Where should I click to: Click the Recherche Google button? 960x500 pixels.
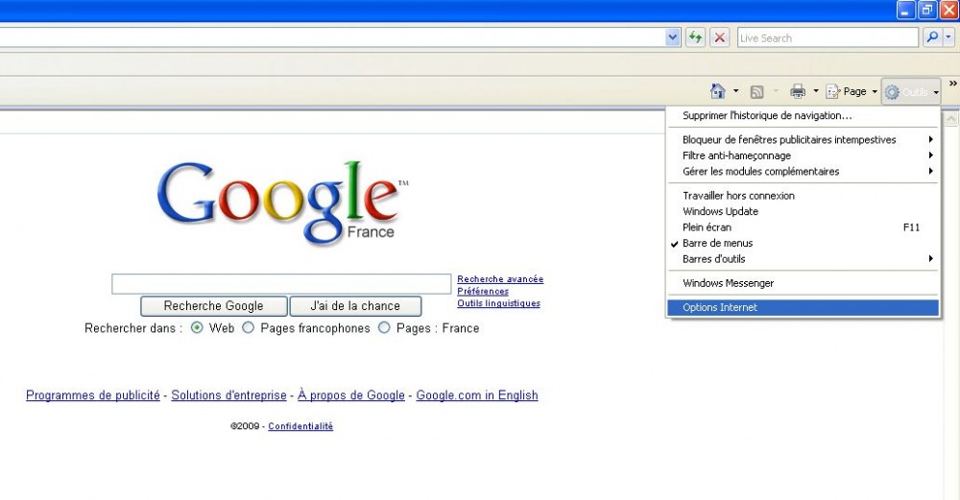point(214,306)
